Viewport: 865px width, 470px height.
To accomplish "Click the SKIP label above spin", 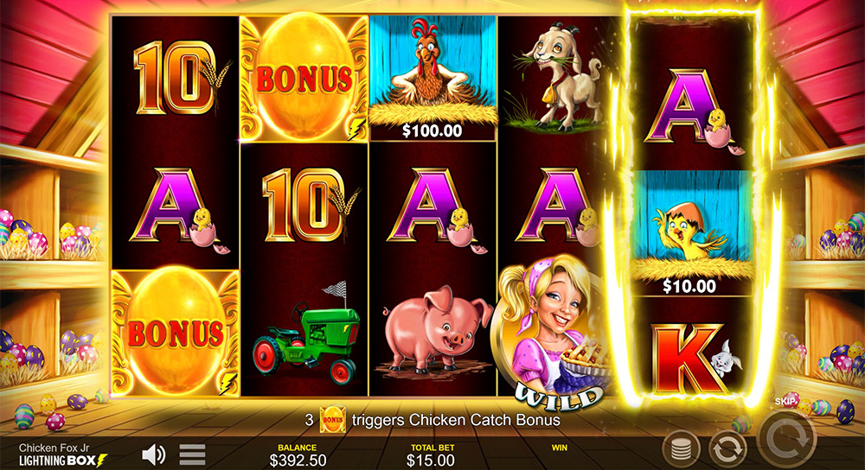I will tap(785, 402).
